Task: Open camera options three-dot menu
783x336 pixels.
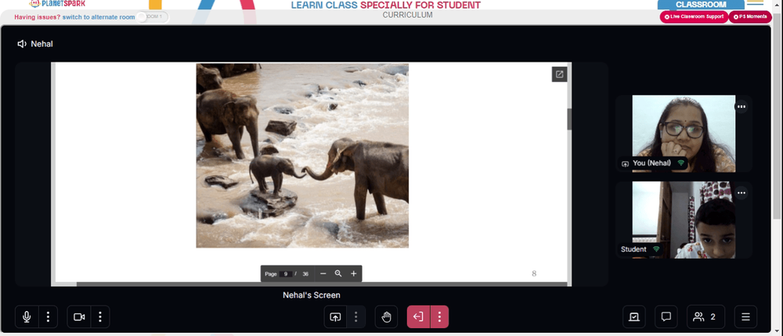Action: [100, 316]
